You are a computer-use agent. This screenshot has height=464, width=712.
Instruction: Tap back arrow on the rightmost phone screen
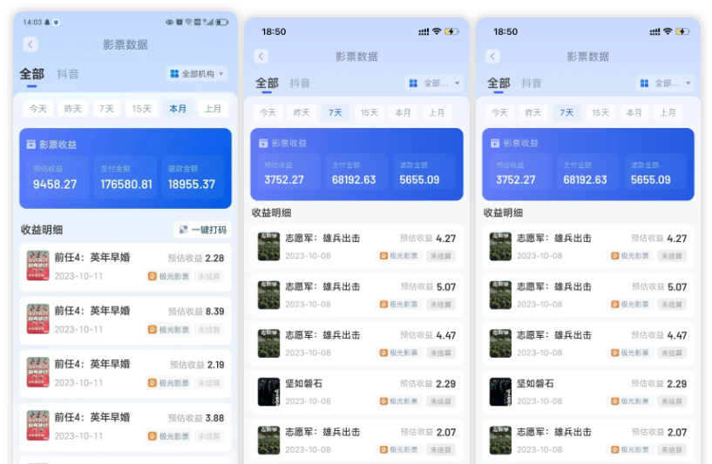pyautogui.click(x=493, y=57)
